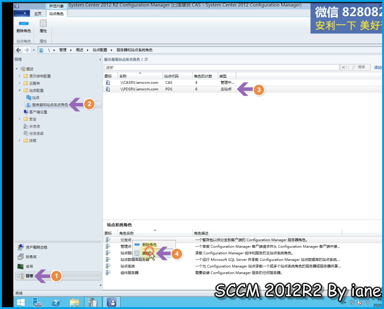Expand the 云服务 folder
Screen dimensions: 384x309
pyautogui.click(x=20, y=83)
